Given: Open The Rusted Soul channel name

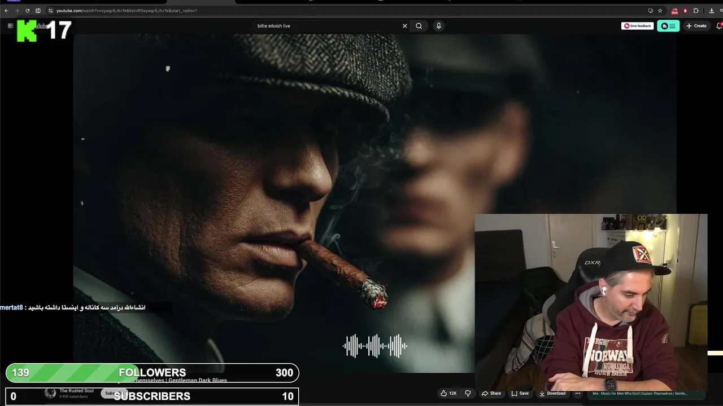Looking at the screenshot, I should tap(77, 391).
